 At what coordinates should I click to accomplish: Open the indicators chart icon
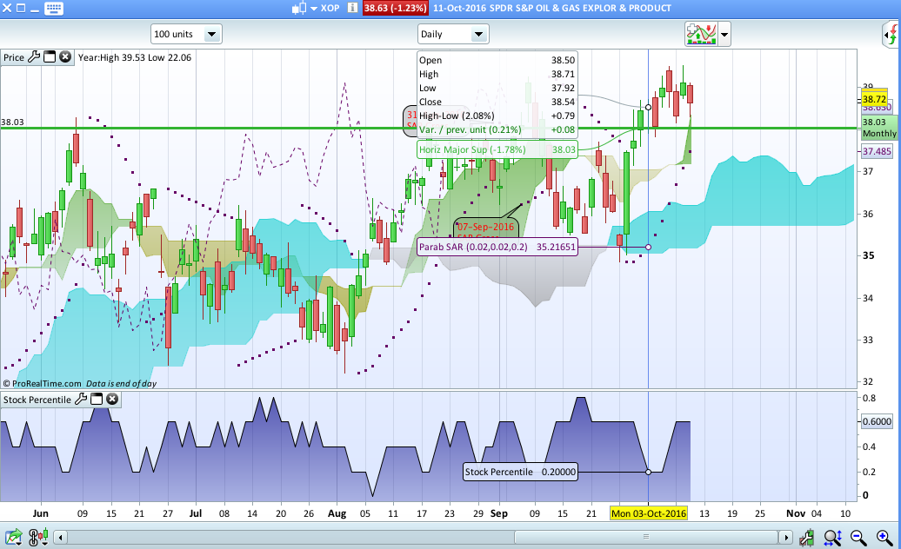tap(701, 34)
